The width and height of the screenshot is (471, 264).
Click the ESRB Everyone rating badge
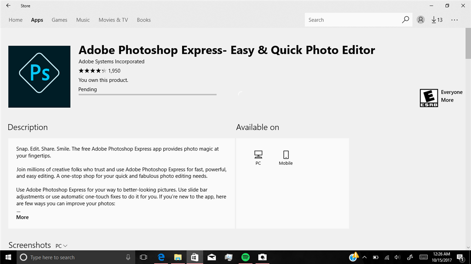429,98
